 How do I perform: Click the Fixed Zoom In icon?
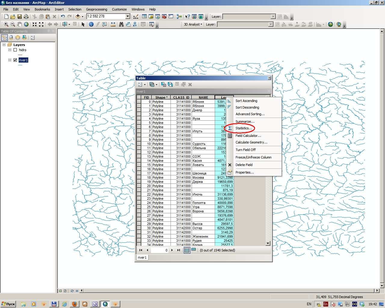coord(35,24)
